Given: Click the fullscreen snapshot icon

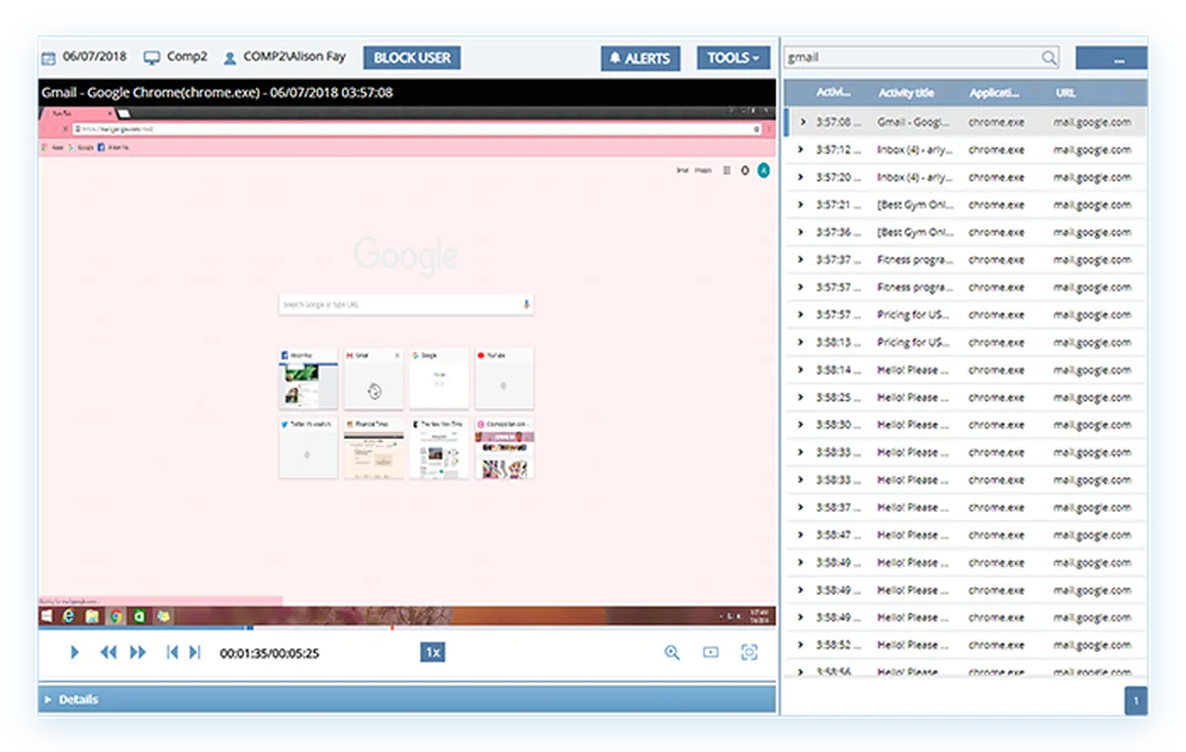Looking at the screenshot, I should [x=749, y=652].
